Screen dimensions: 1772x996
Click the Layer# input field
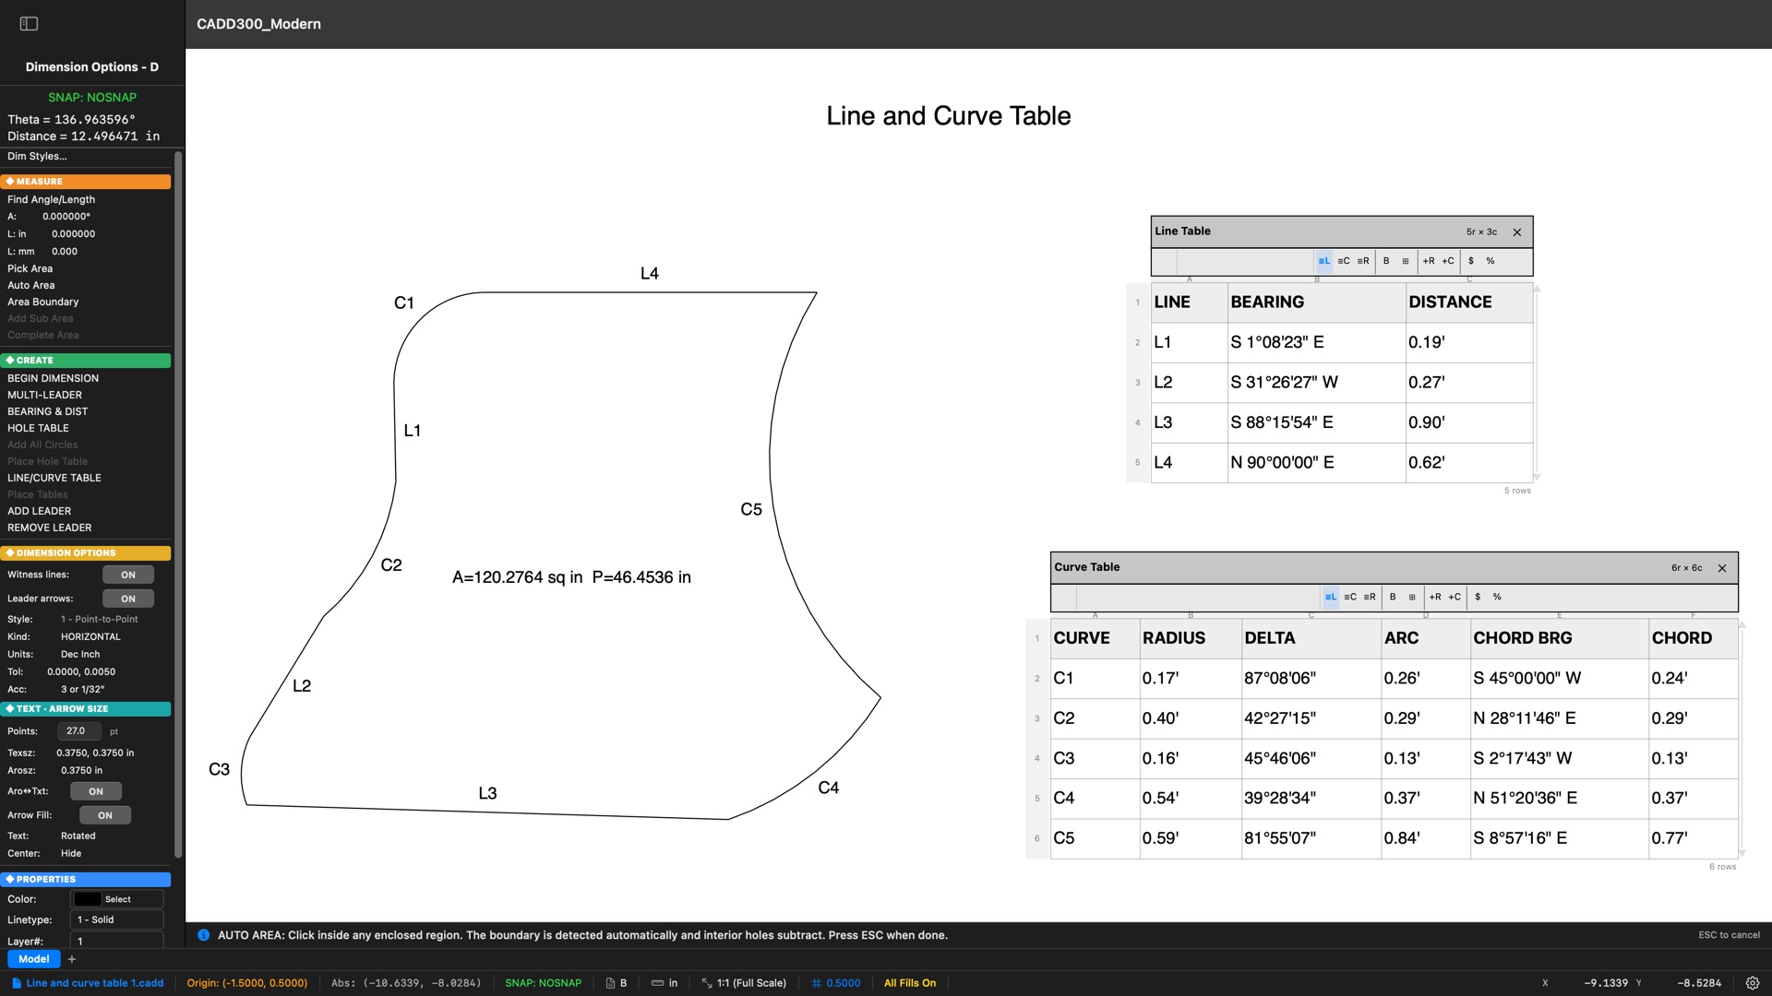tap(117, 941)
